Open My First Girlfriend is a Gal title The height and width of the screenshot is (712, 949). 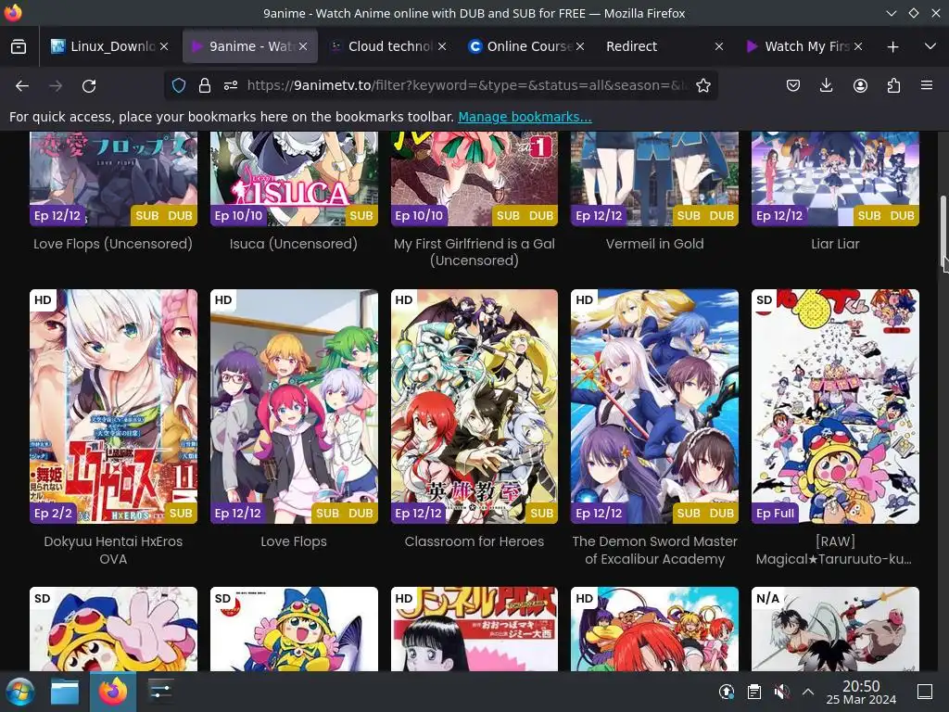click(x=474, y=252)
